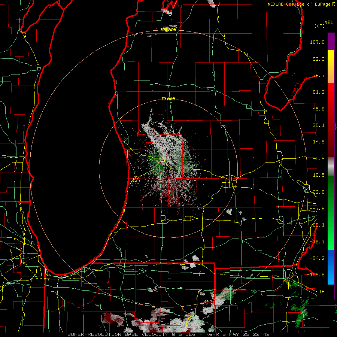
Task: Click the -16.5 velocity scale value
Action: (x=317, y=175)
